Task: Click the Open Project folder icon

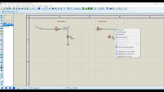Action: 5,8
